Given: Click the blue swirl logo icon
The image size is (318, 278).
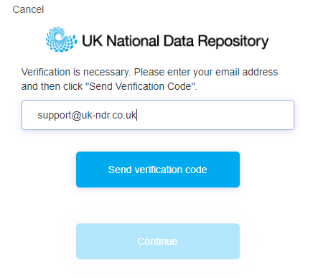Looking at the screenshot, I should (62, 40).
